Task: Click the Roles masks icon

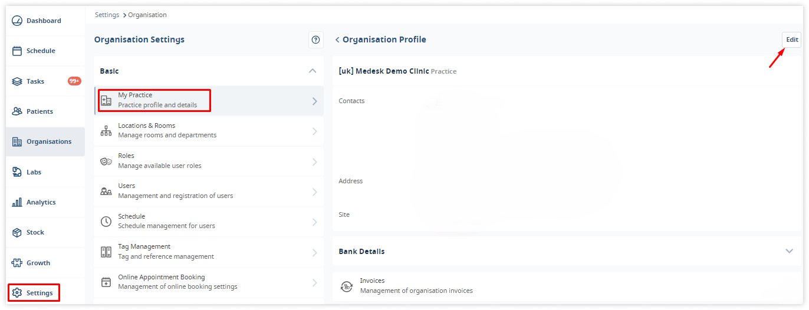Action: (106, 161)
